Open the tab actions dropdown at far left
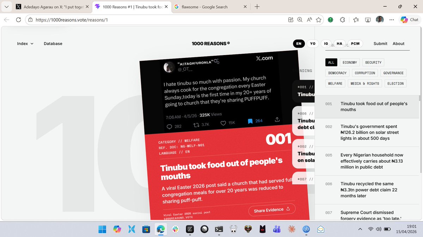The height and width of the screenshot is (237, 423). click(x=7, y=7)
